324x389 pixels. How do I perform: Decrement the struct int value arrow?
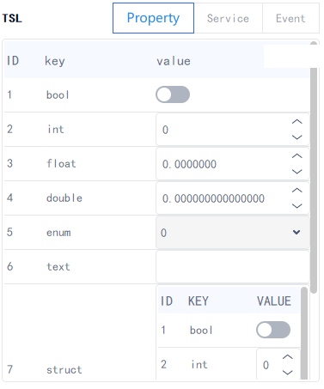point(287,373)
